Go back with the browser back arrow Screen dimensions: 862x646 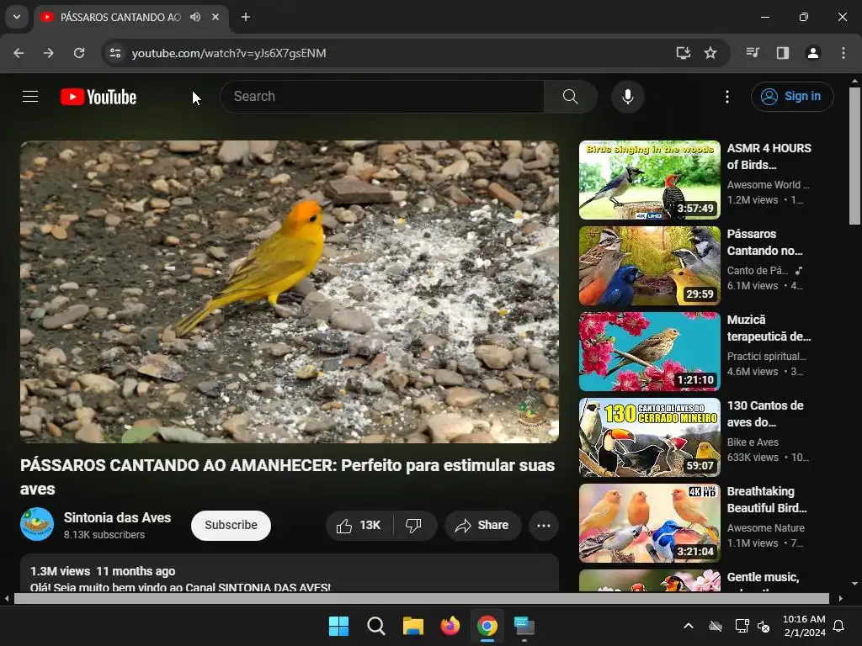[x=19, y=53]
